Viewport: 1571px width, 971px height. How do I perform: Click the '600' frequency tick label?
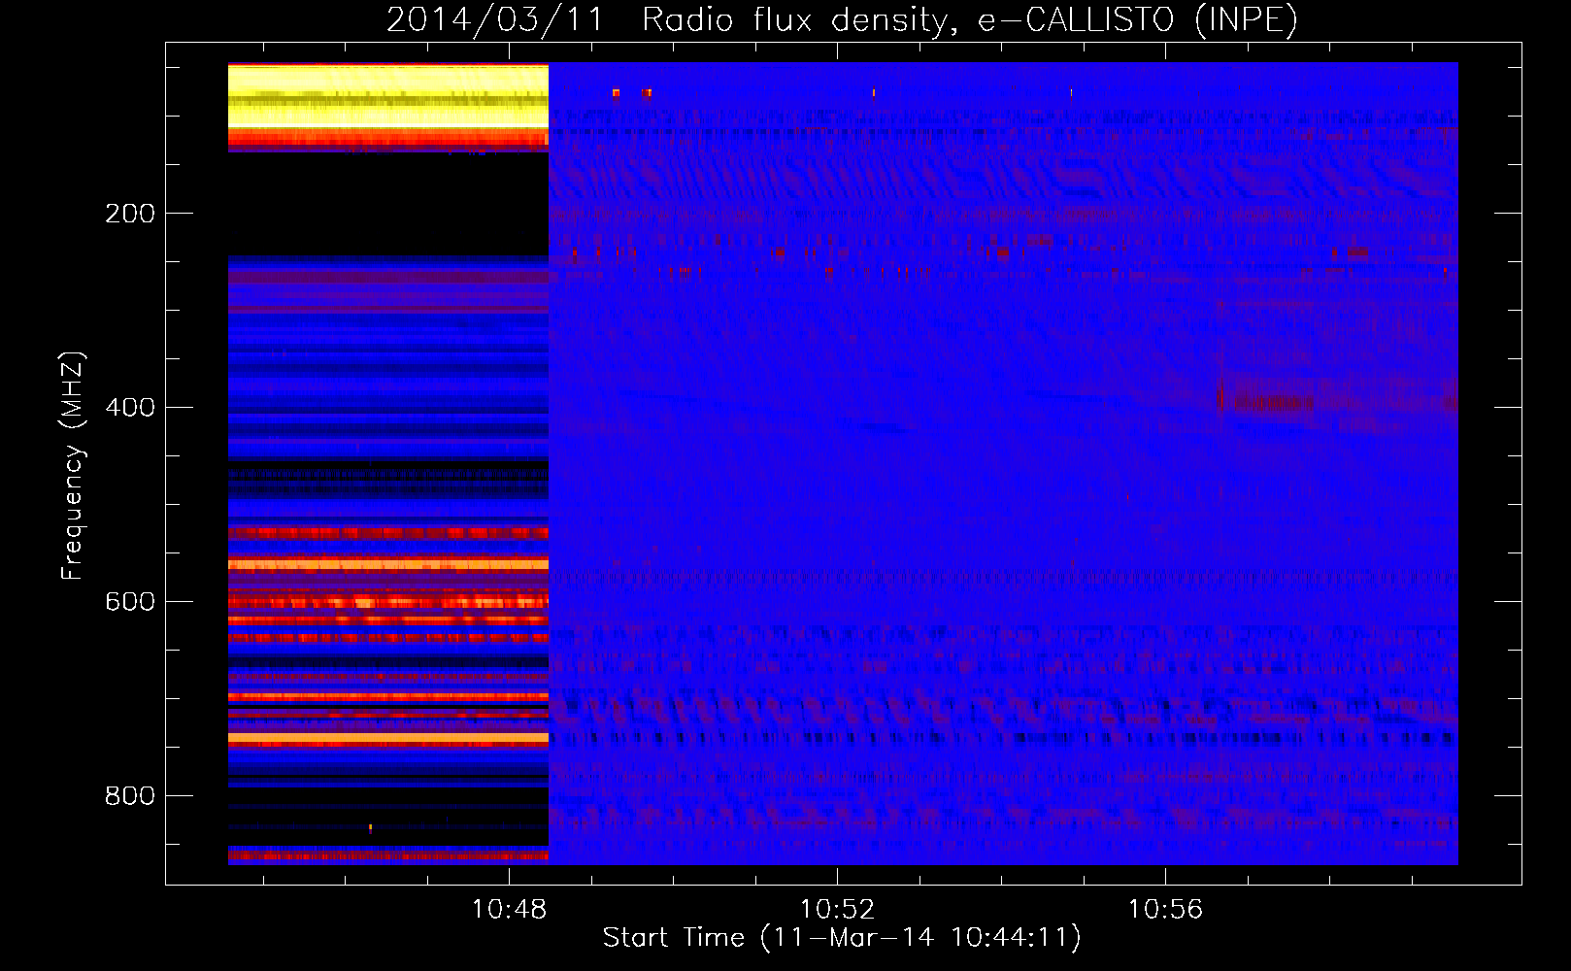coord(130,602)
